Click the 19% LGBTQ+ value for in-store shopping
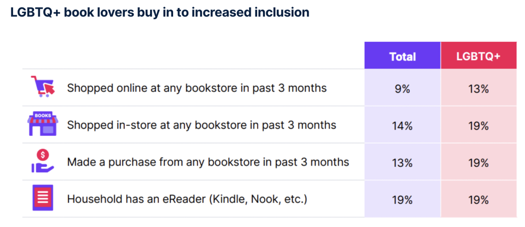 [479, 126]
